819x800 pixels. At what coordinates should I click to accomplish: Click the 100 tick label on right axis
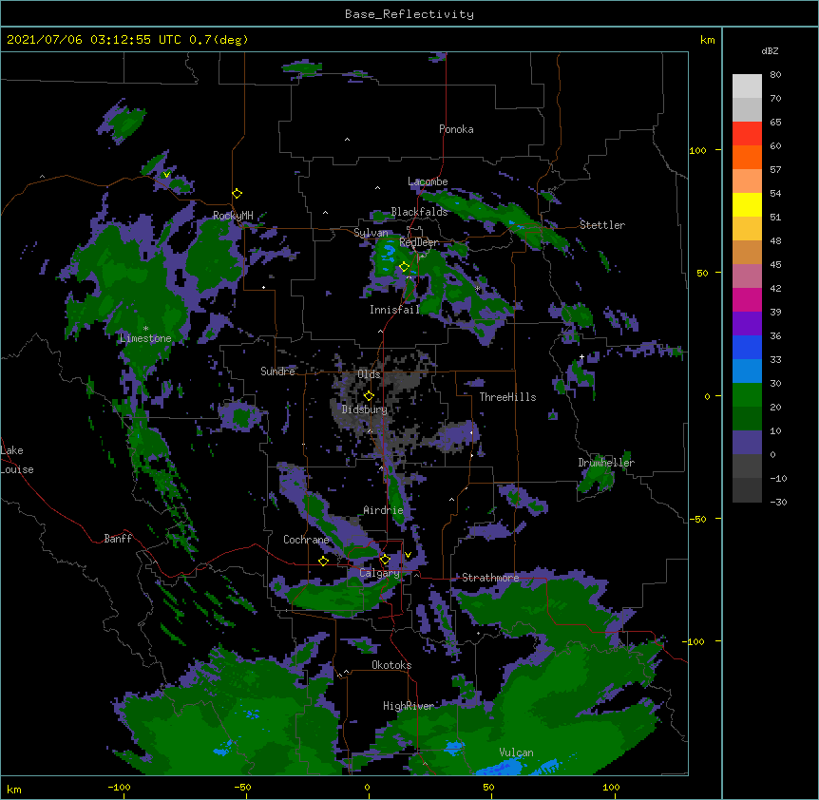697,150
